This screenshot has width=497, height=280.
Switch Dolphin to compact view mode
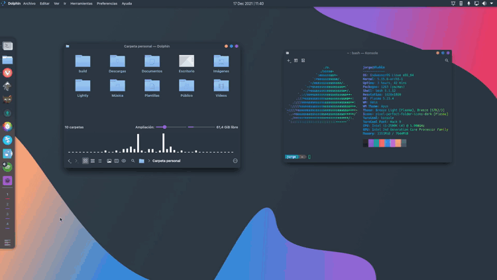tap(93, 161)
